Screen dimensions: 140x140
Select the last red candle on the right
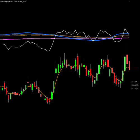(x=129, y=66)
